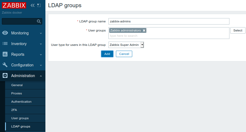Open the Configuration menu
Viewport: 246px width, 132px height.
pos(23,65)
